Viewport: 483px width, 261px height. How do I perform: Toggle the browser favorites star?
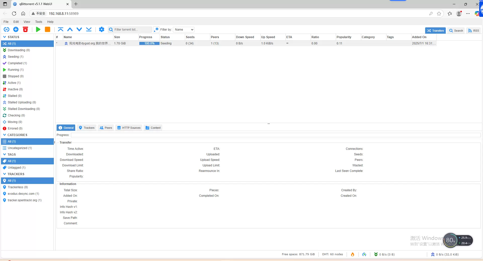coord(439,14)
